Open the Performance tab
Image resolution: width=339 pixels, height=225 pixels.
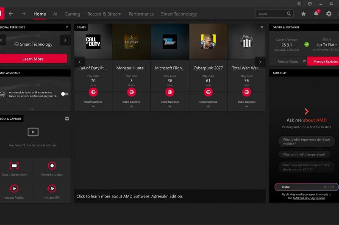[141, 14]
